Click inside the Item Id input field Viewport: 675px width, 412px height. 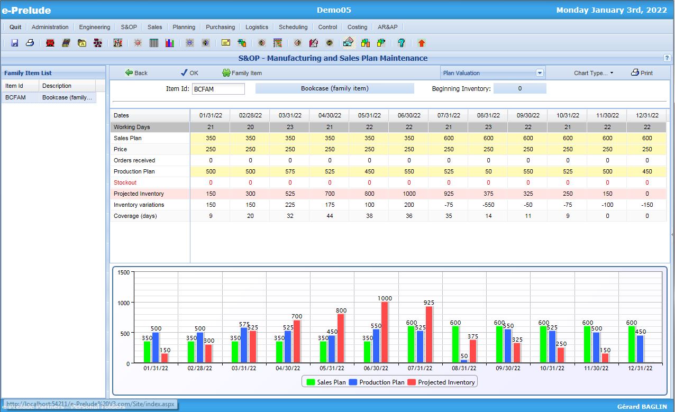coord(218,89)
